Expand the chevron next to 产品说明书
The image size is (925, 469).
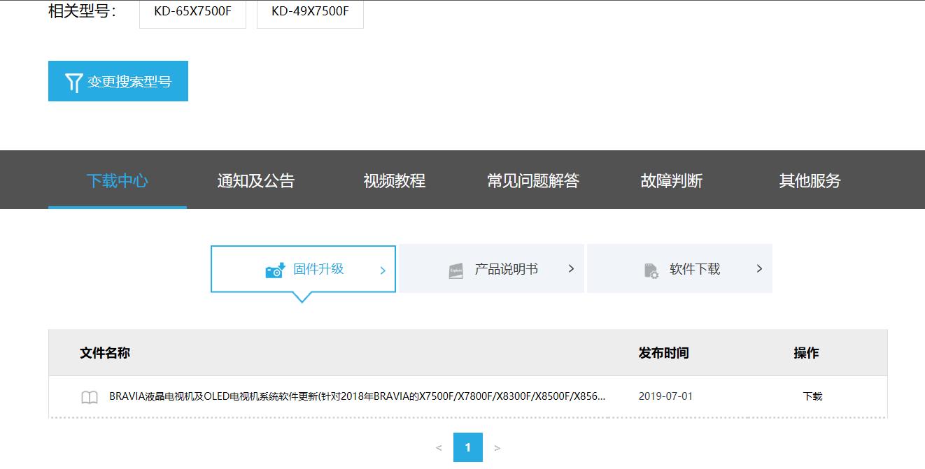[570, 268]
